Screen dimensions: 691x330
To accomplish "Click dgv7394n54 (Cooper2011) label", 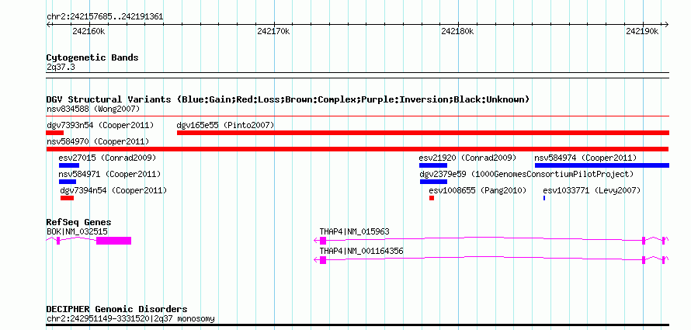I will (113, 191).
